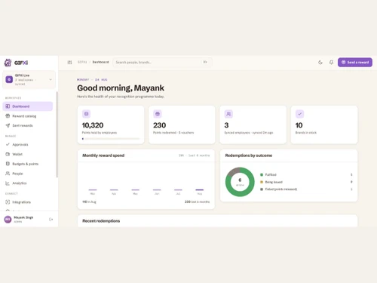Expand the GIFXI Live workspace switcher
The image size is (377, 283).
[x=29, y=79]
